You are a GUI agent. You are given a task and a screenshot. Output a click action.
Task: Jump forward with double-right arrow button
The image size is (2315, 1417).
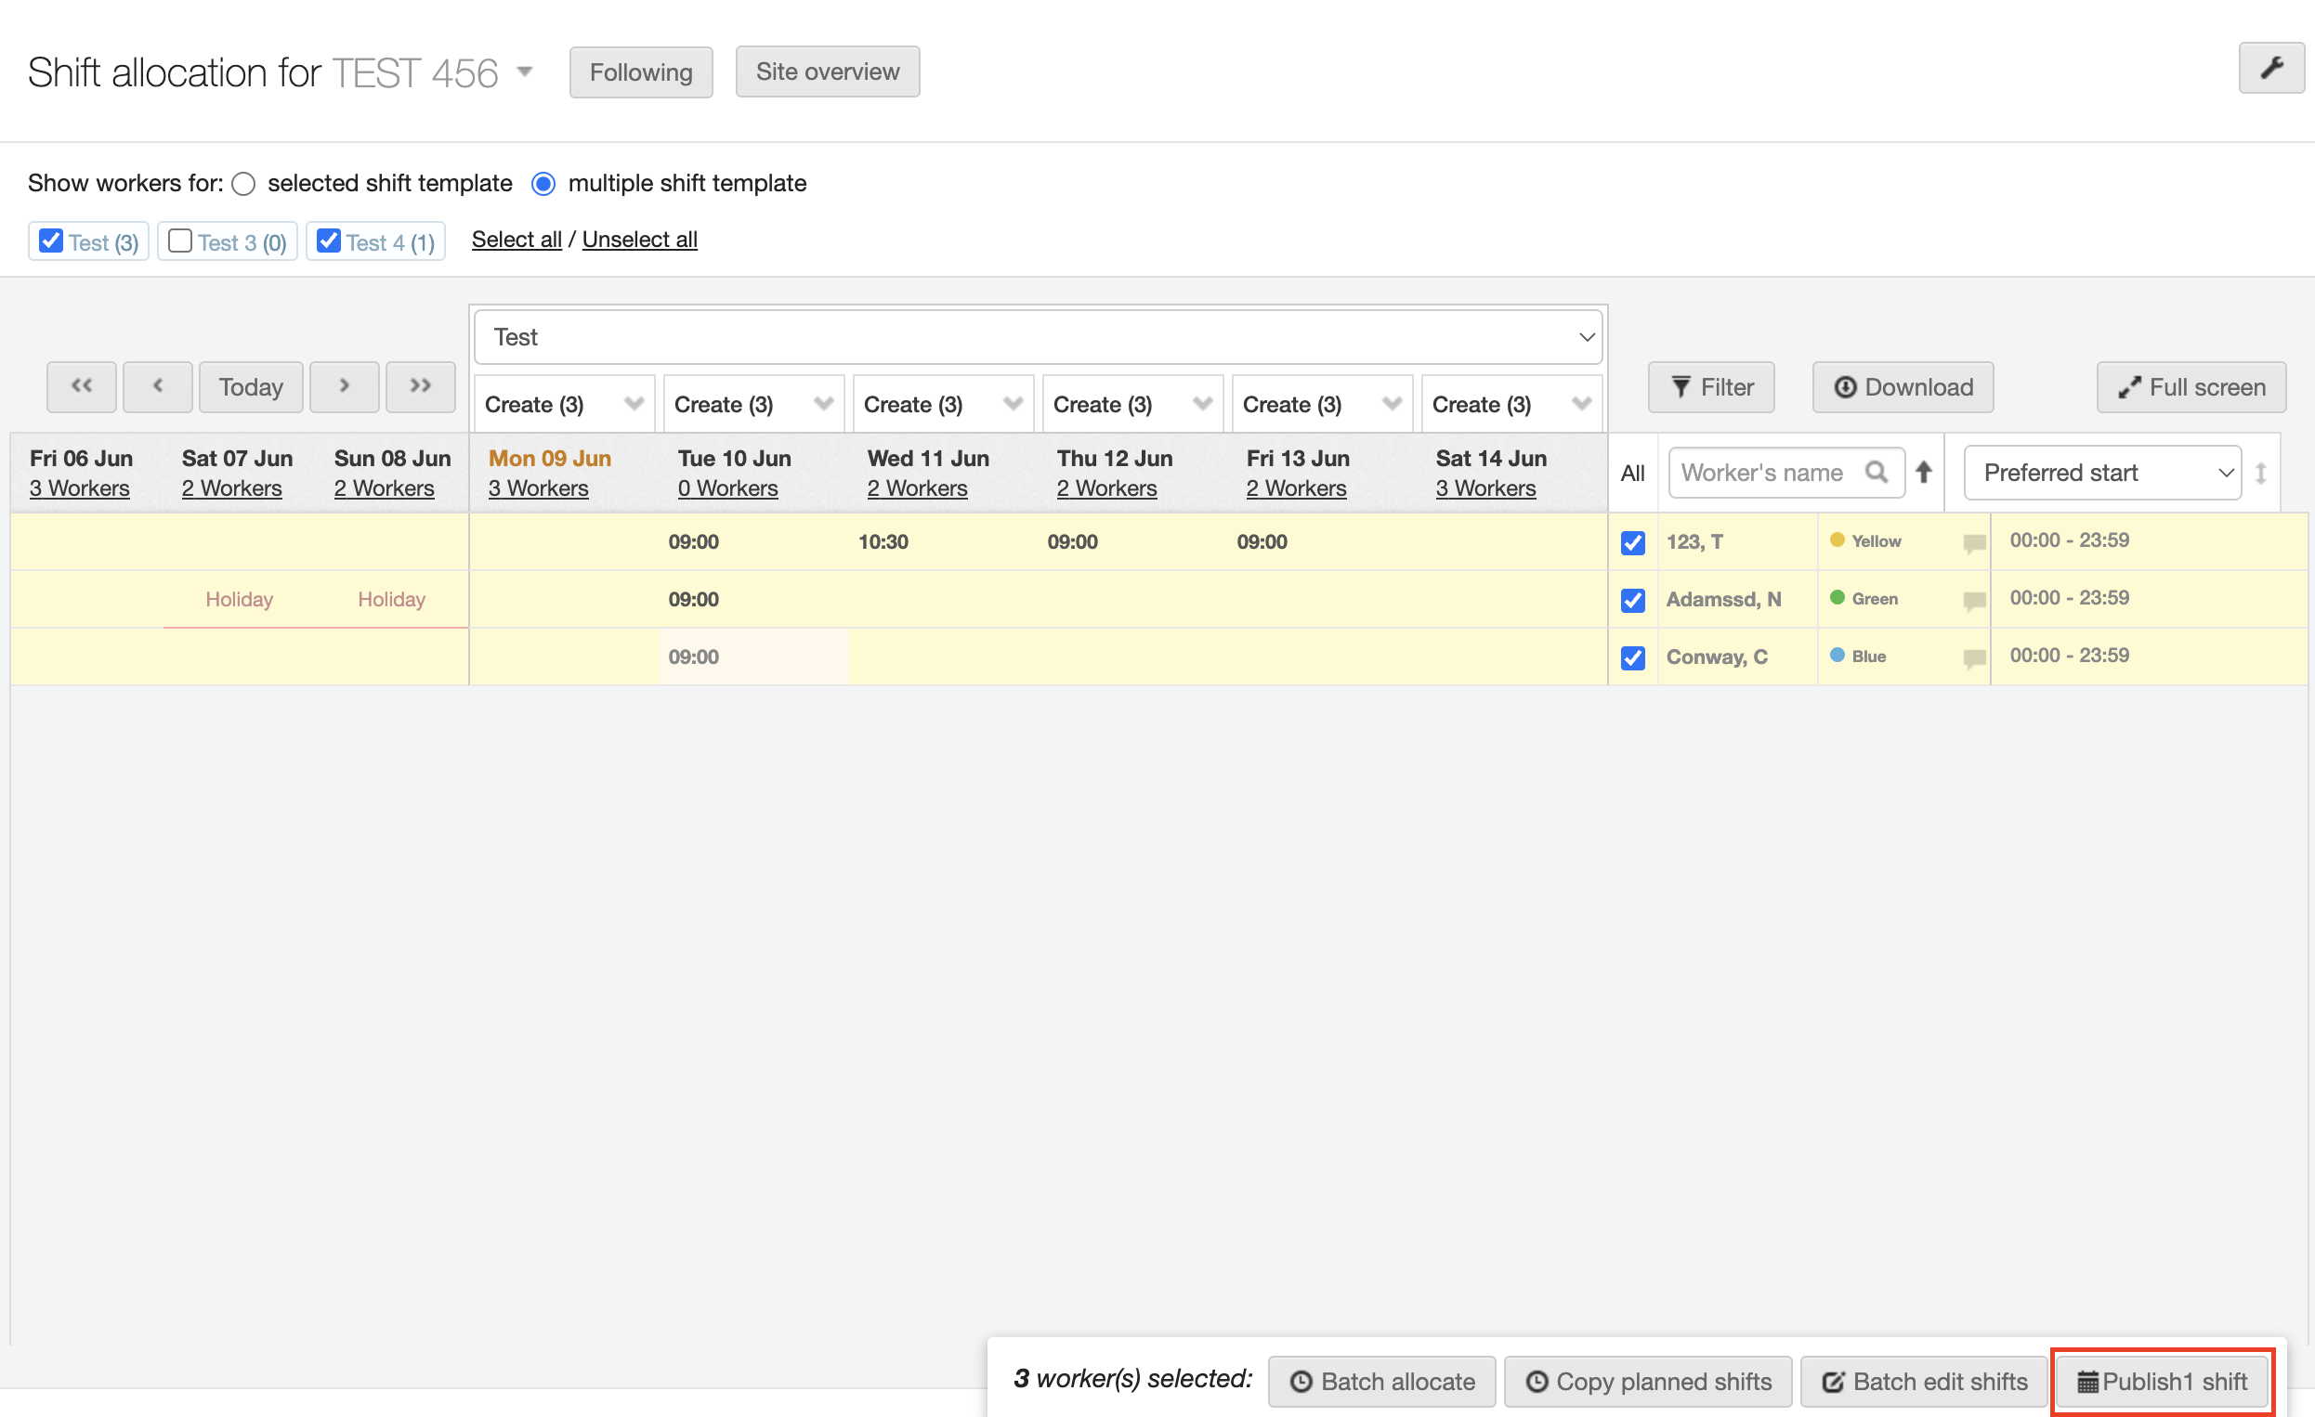(420, 386)
